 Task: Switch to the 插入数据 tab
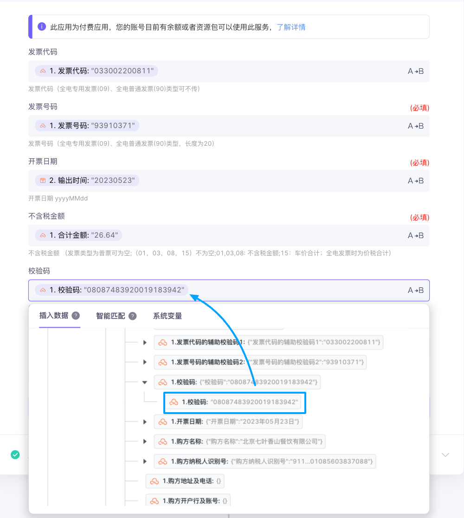[x=54, y=316]
